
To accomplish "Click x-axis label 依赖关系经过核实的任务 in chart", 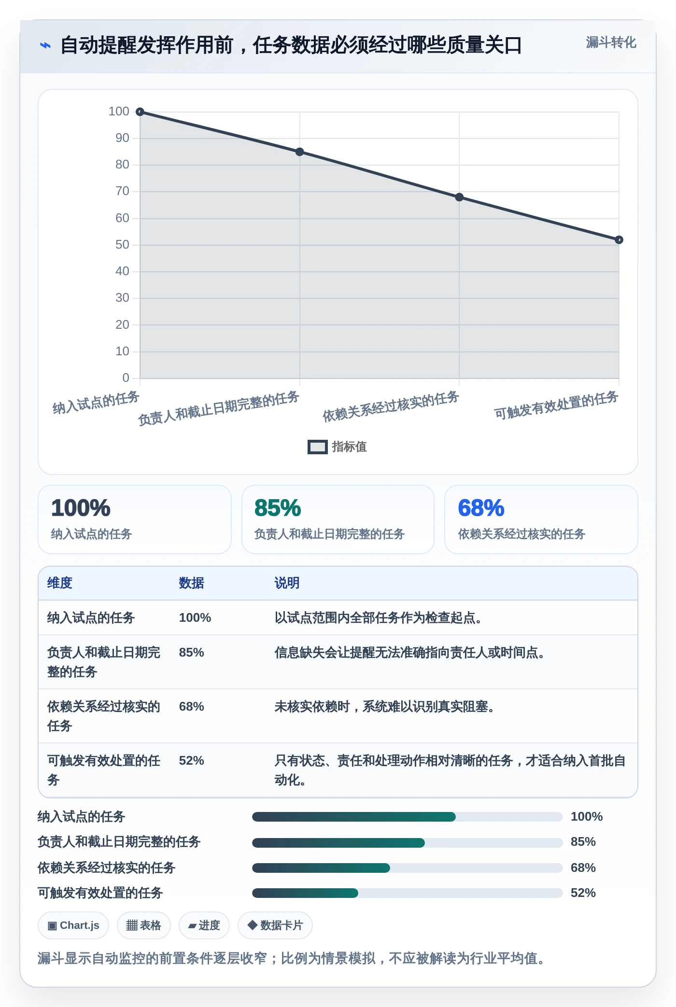I will click(391, 406).
